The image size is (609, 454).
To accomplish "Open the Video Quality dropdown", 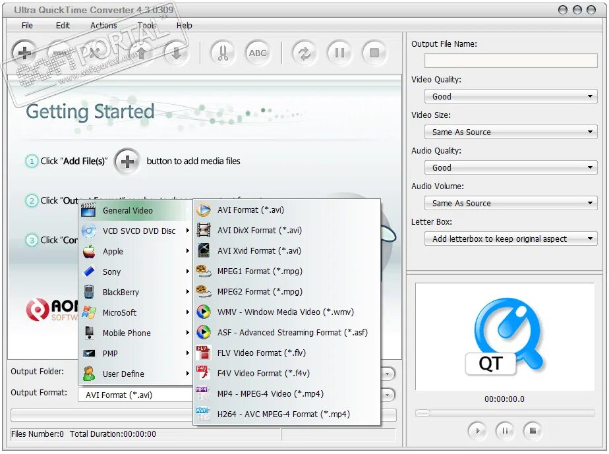I will click(511, 96).
